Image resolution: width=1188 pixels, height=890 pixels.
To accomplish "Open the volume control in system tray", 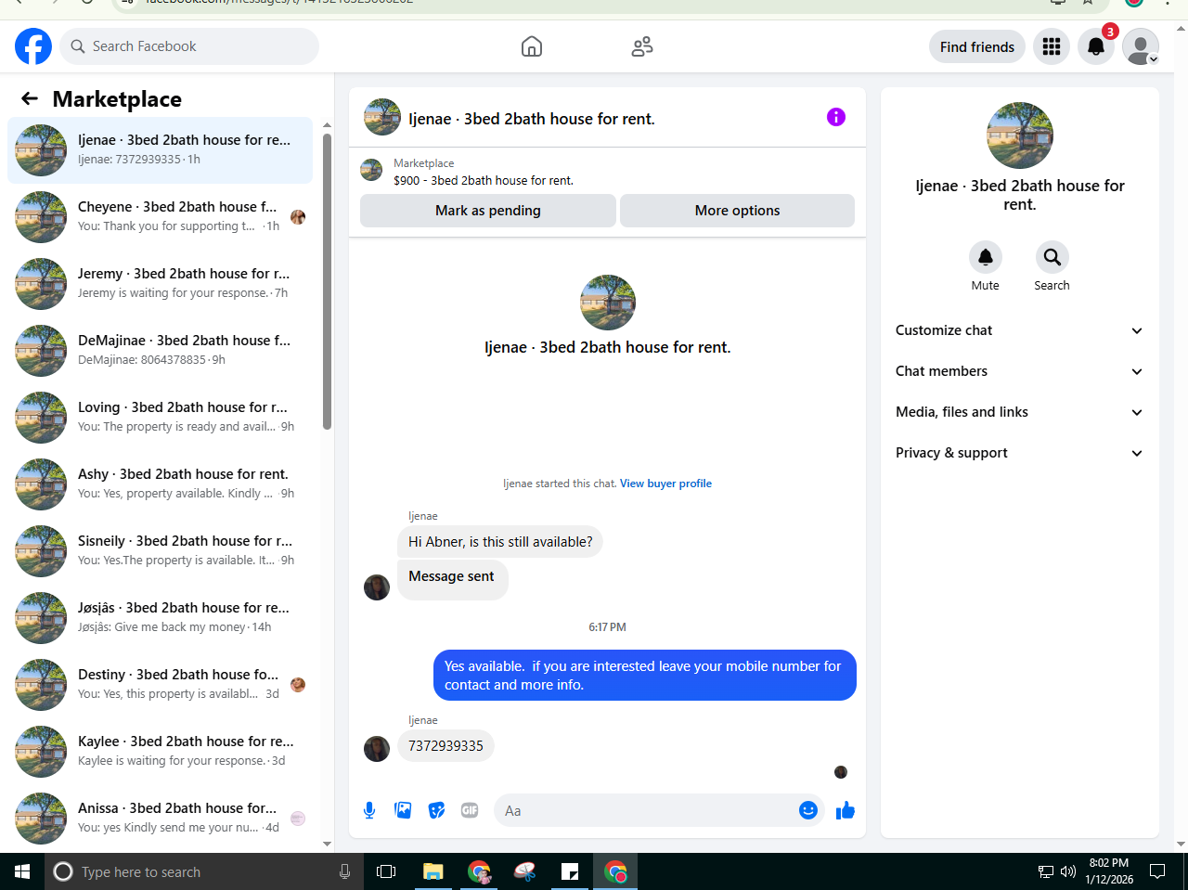I will pos(1068,871).
